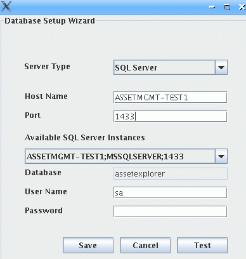Close the wizard window
The image size is (246, 259).
(242, 7)
